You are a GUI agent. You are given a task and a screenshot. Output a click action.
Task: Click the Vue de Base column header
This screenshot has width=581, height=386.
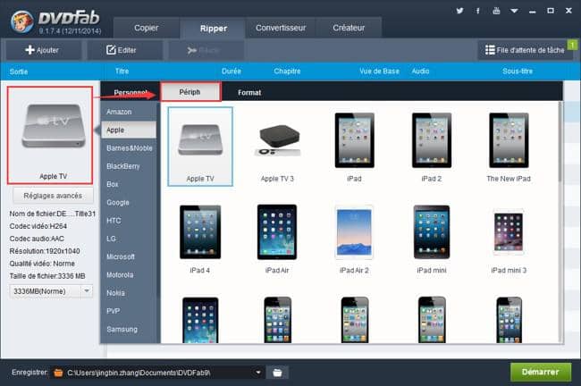(379, 71)
